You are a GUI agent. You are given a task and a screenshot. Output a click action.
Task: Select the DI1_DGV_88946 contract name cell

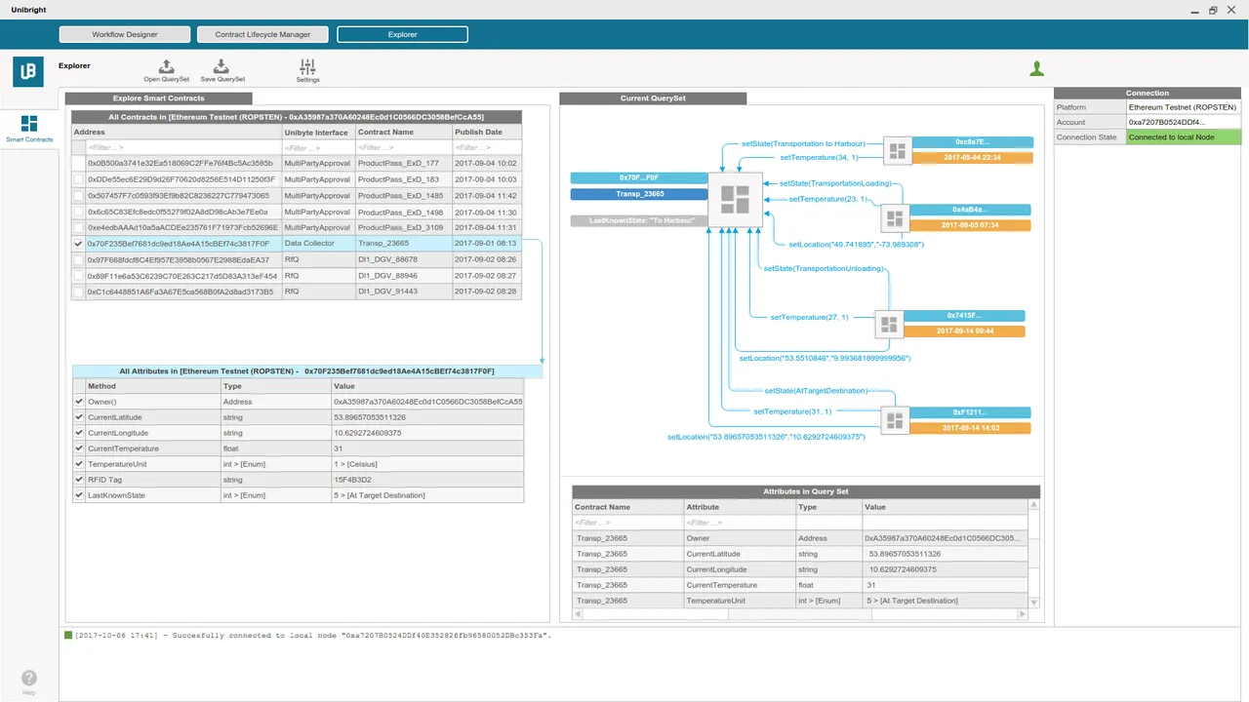(403, 276)
